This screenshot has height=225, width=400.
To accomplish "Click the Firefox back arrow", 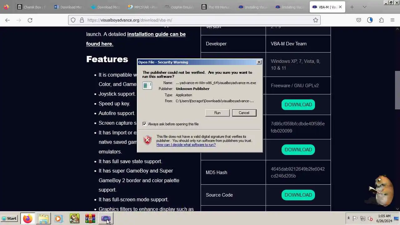I will pyautogui.click(x=7, y=20).
